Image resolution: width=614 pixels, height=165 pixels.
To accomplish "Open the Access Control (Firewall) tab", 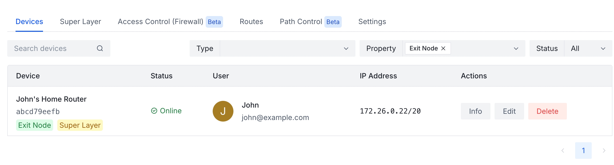I will coord(160,22).
